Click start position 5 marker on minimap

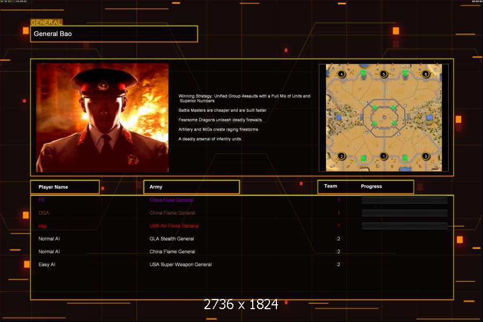[x=384, y=74]
